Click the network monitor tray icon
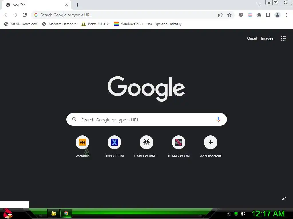Viewport: 293px width, 219px height. tap(236, 214)
